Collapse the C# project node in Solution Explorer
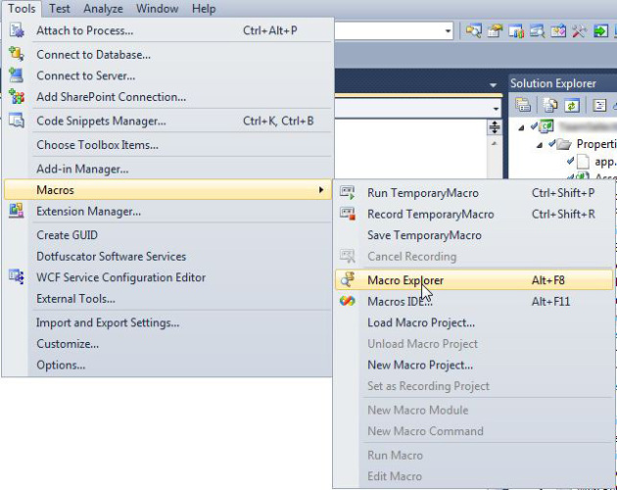Image resolution: width=617 pixels, height=490 pixels. coord(521,127)
